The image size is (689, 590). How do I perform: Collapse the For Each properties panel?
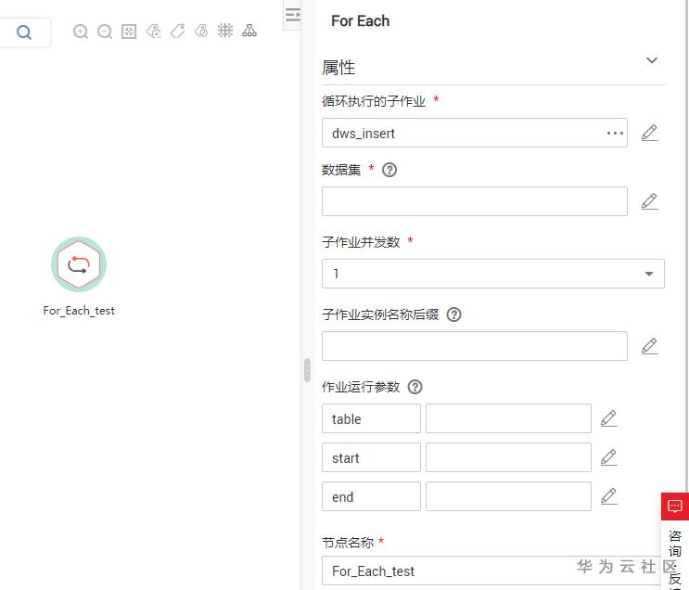292,15
